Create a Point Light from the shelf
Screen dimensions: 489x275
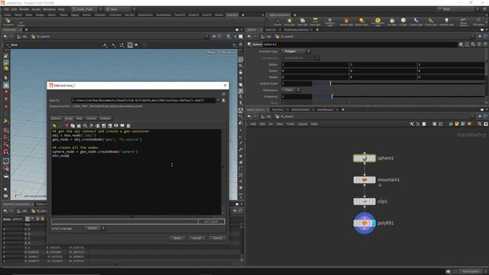click(290, 22)
